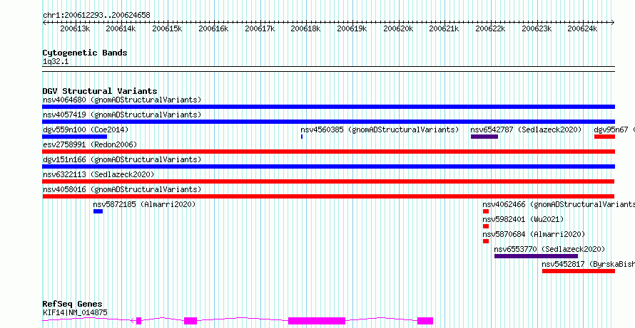Viewport: 635px width, 328px height.
Task: Open the nsv4058016 variant label
Action: click(122, 189)
